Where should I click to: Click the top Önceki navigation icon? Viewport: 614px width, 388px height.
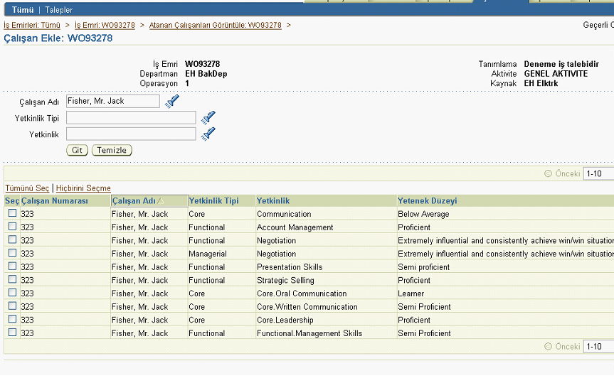(548, 173)
